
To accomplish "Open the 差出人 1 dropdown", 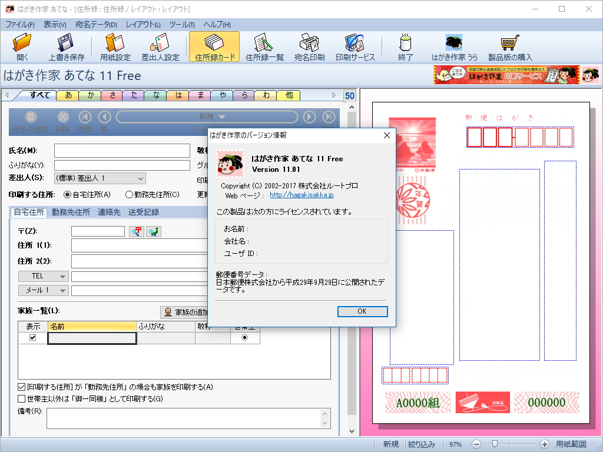I will click(x=142, y=178).
